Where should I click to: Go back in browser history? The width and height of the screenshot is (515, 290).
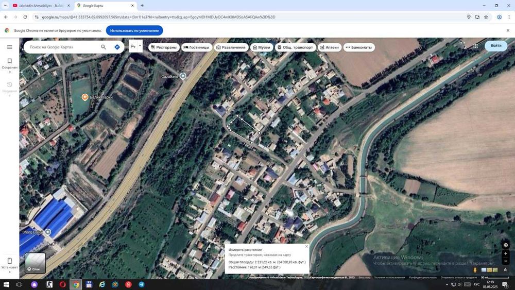[6, 17]
